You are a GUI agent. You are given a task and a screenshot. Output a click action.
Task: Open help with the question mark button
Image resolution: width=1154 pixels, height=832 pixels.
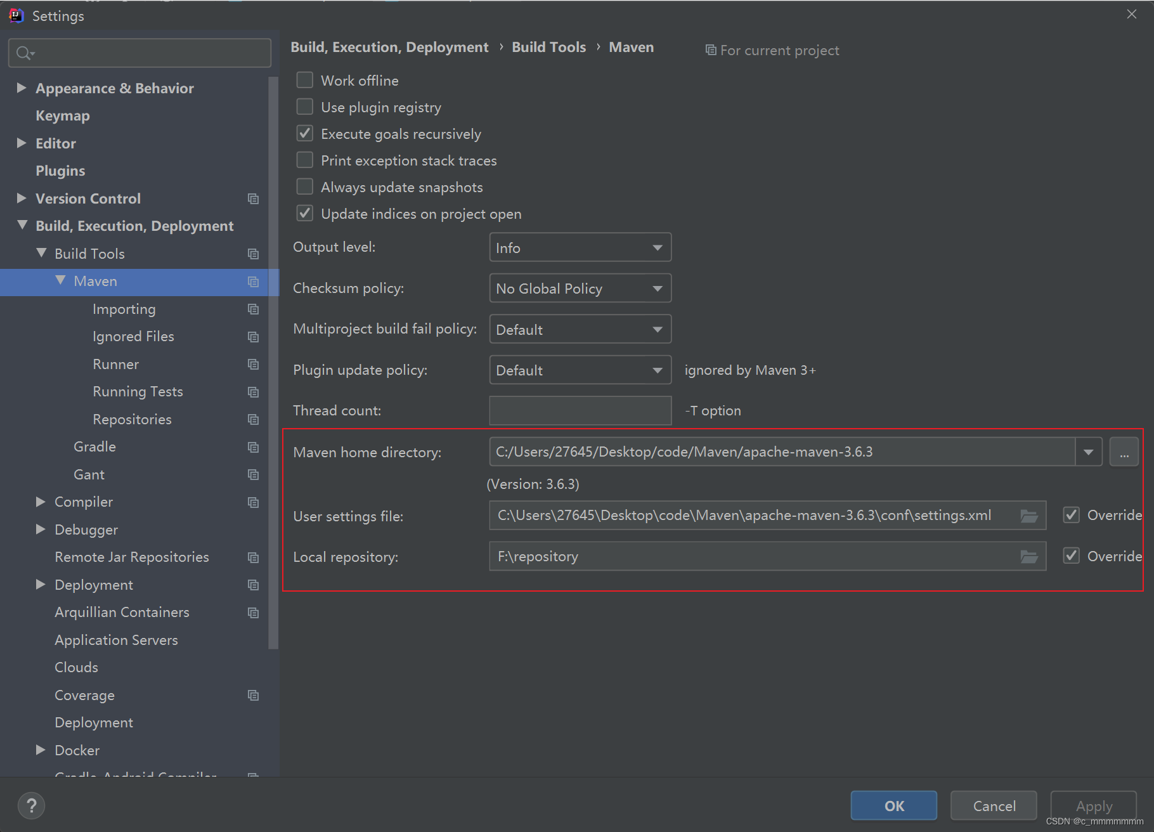tap(31, 806)
